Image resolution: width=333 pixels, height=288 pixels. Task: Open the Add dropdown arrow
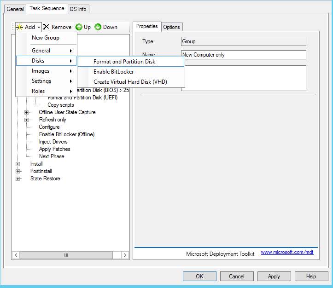[x=39, y=27]
